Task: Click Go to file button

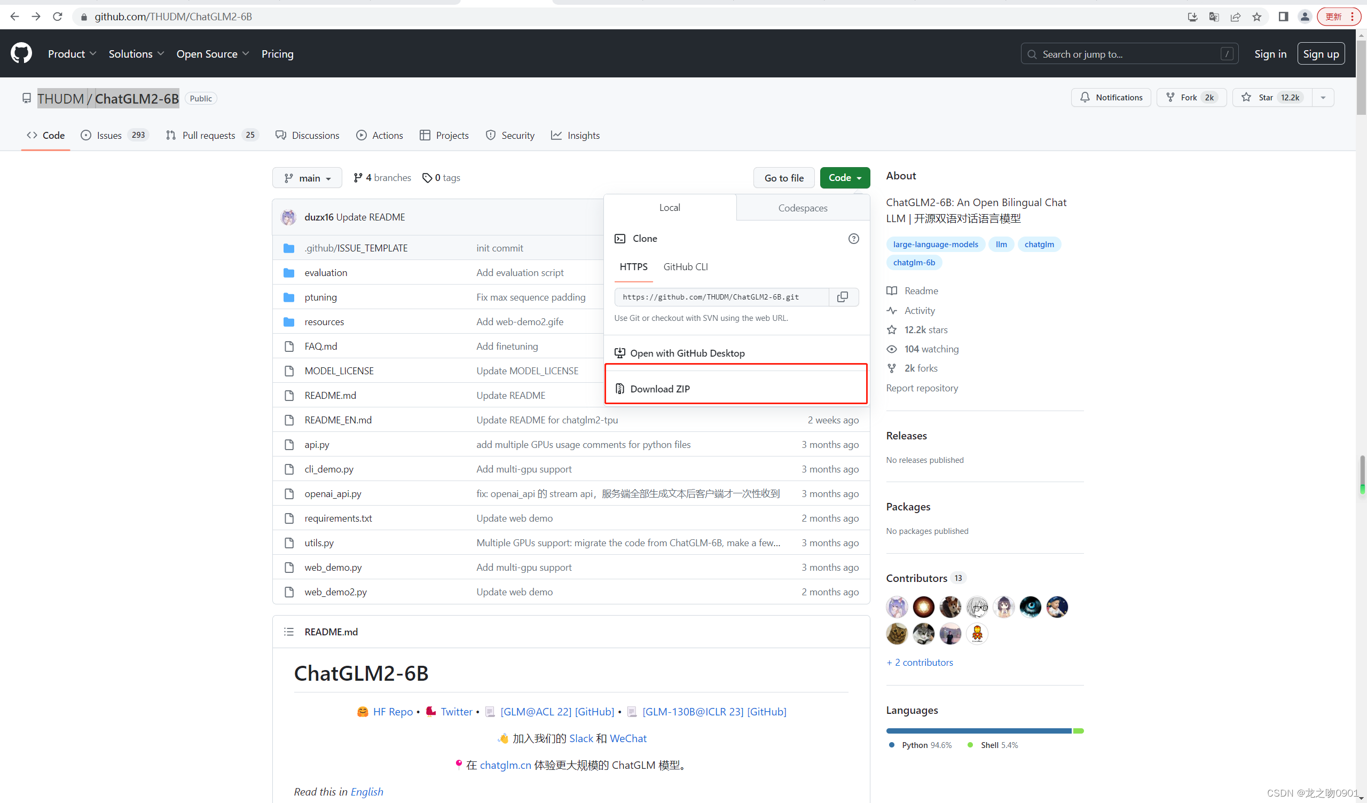Action: pyautogui.click(x=784, y=178)
